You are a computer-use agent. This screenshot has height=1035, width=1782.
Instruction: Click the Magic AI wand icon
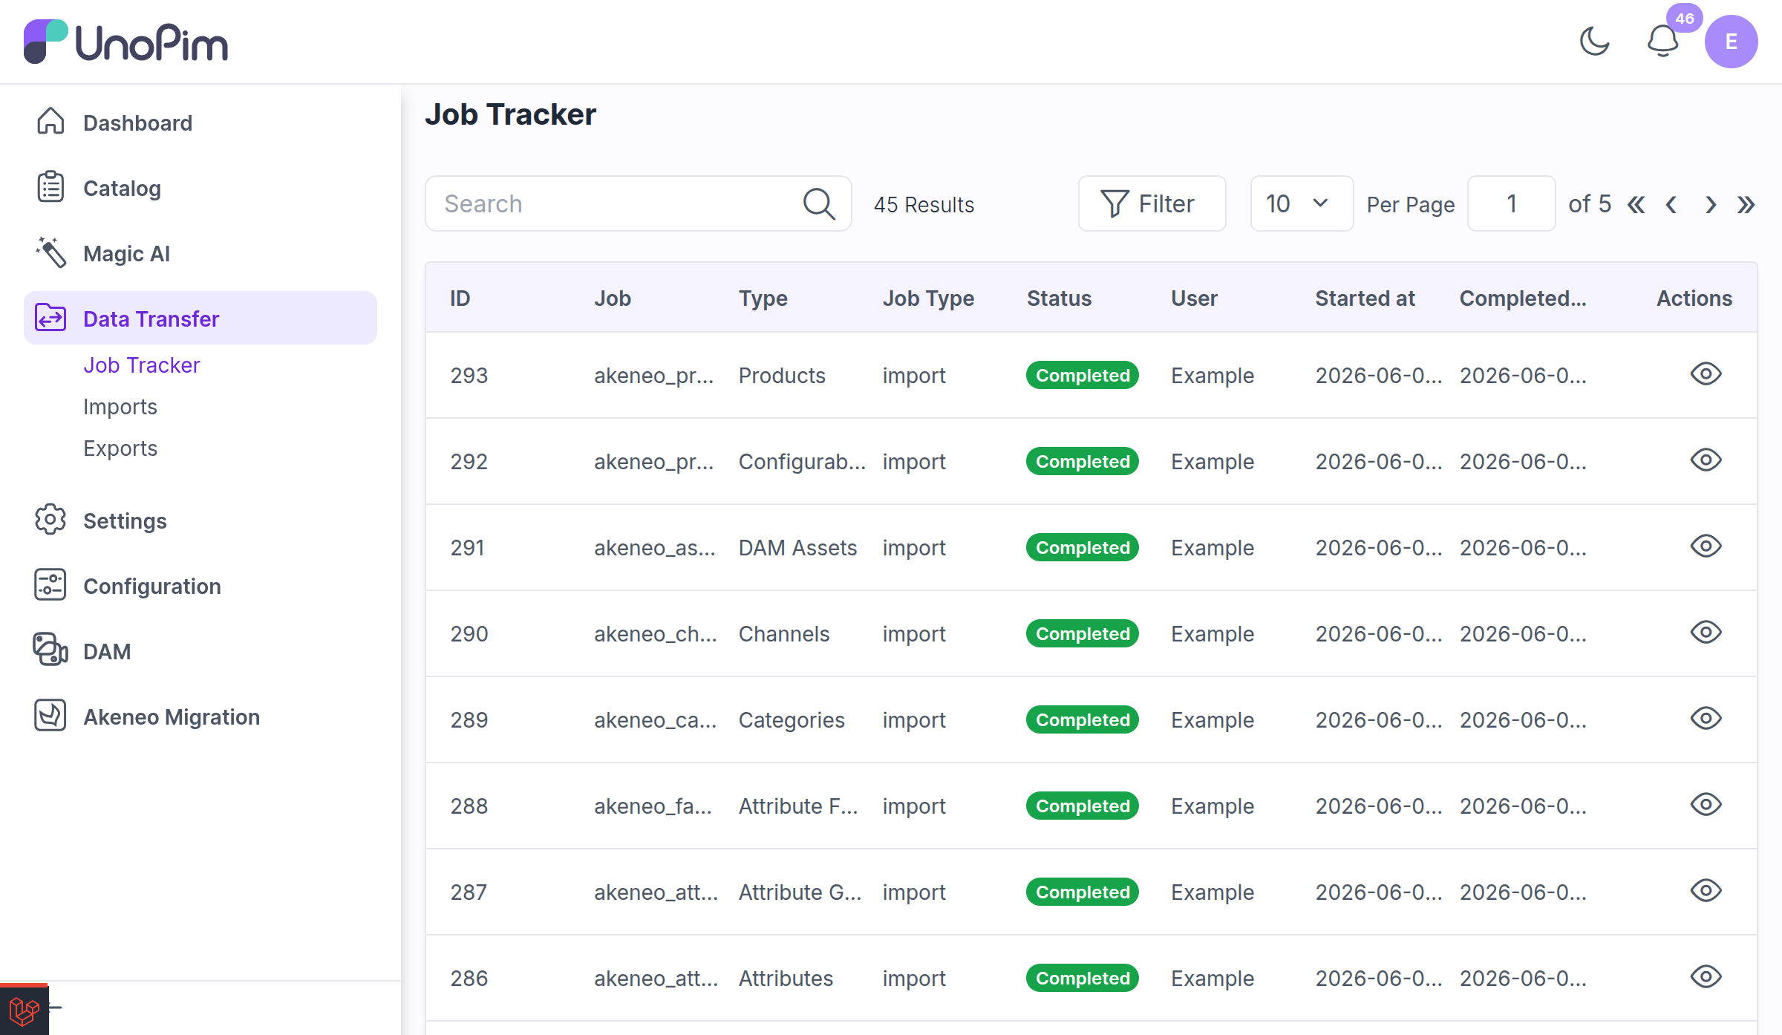[50, 252]
